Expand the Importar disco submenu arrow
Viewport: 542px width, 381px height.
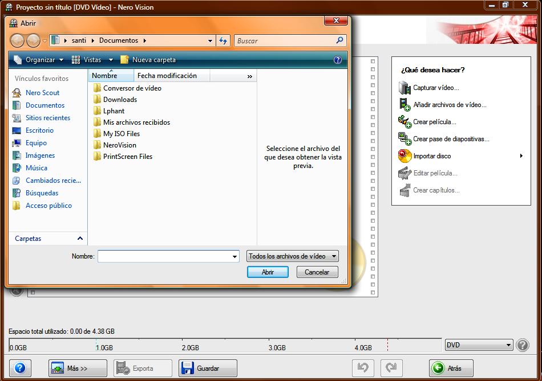coord(521,156)
